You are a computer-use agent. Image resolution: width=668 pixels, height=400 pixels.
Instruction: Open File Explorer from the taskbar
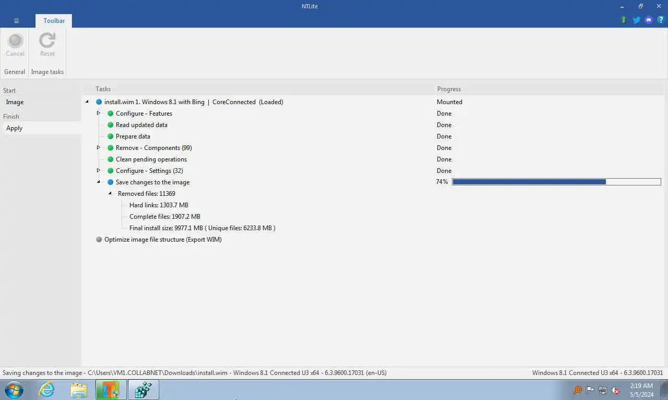pyautogui.click(x=79, y=390)
